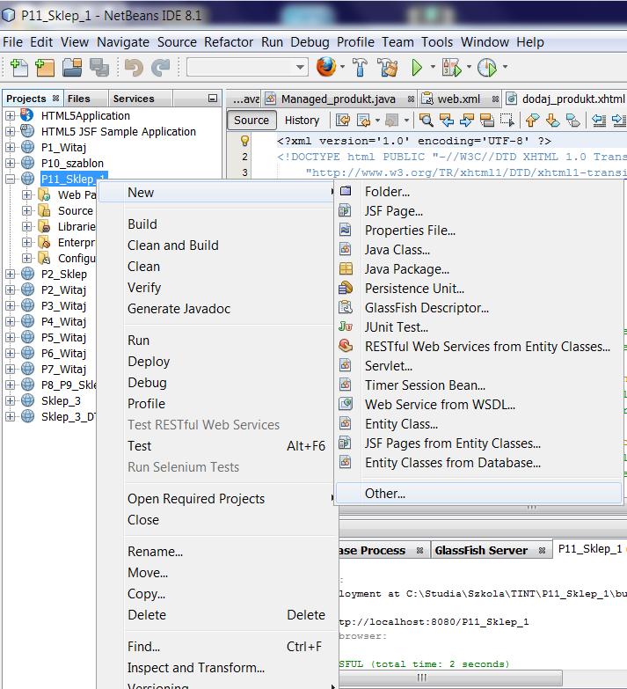
Task: Choose Other... in the New submenu
Action: (x=478, y=493)
